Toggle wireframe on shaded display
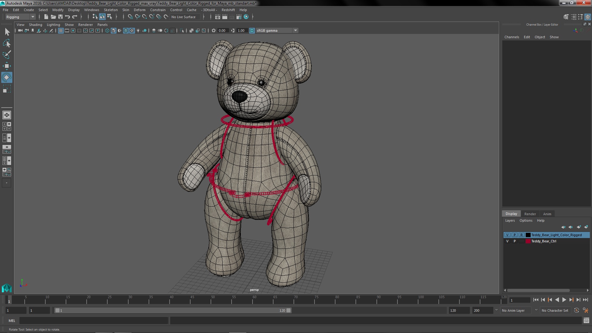 point(126,31)
